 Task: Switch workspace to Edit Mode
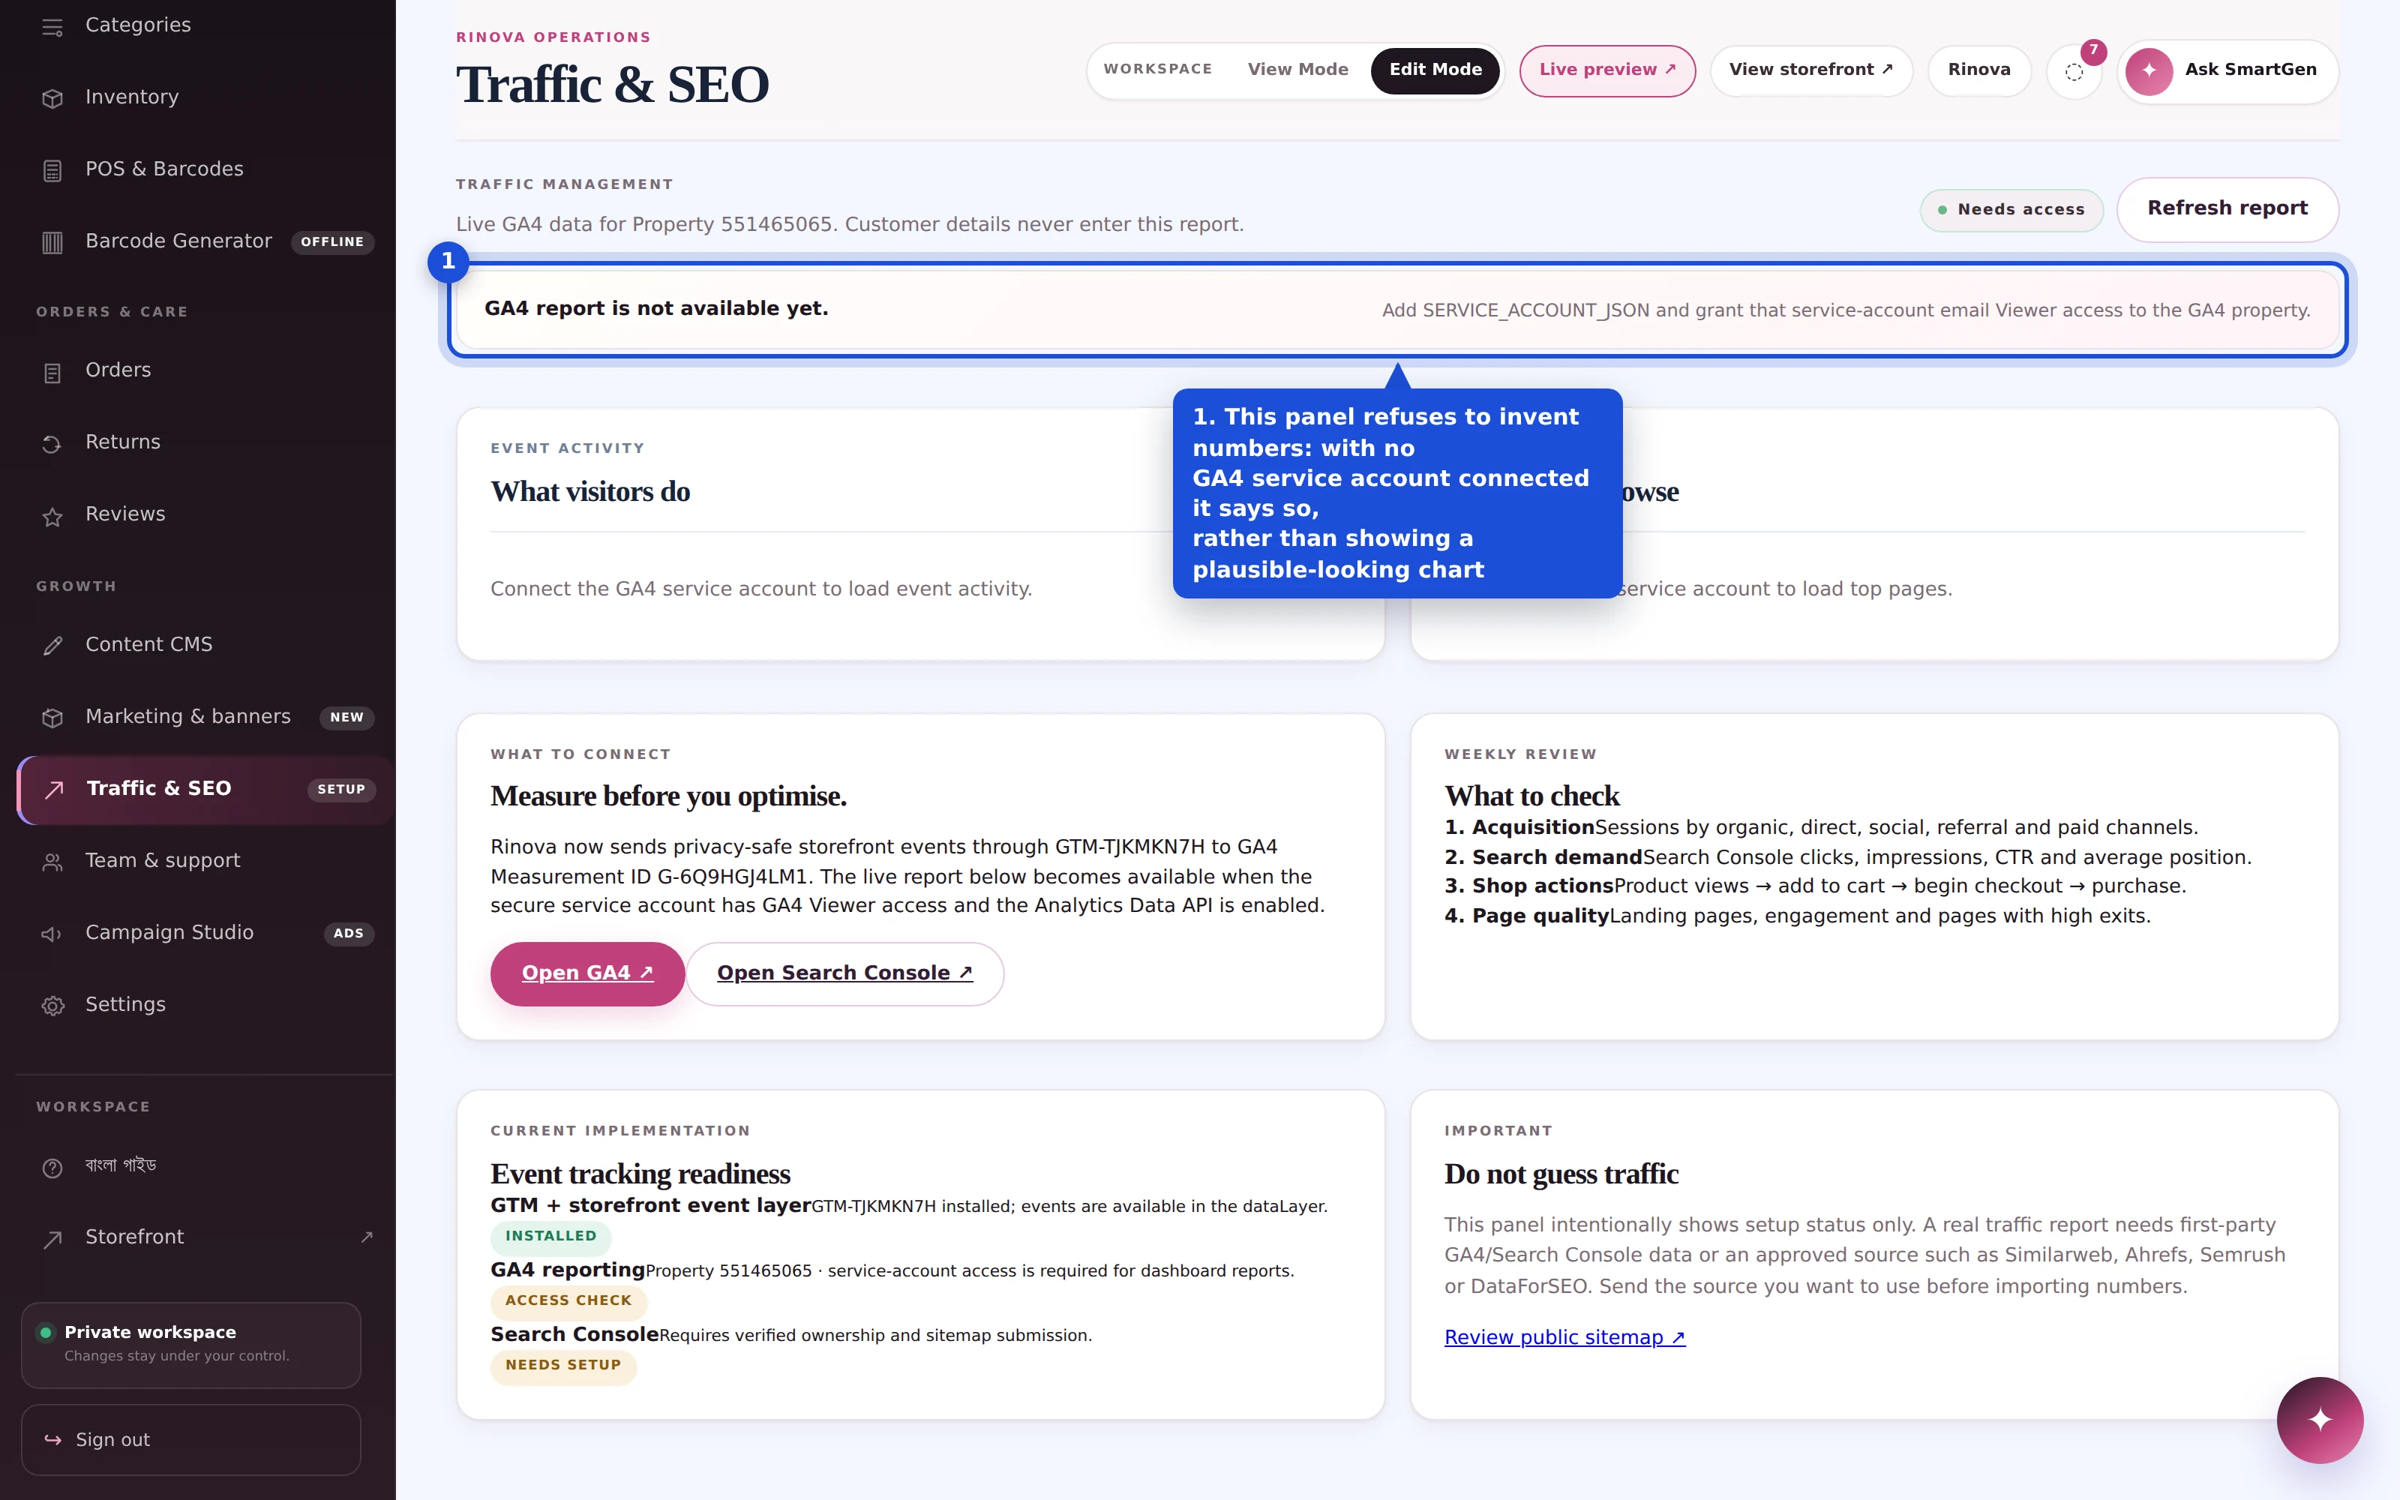1435,70
